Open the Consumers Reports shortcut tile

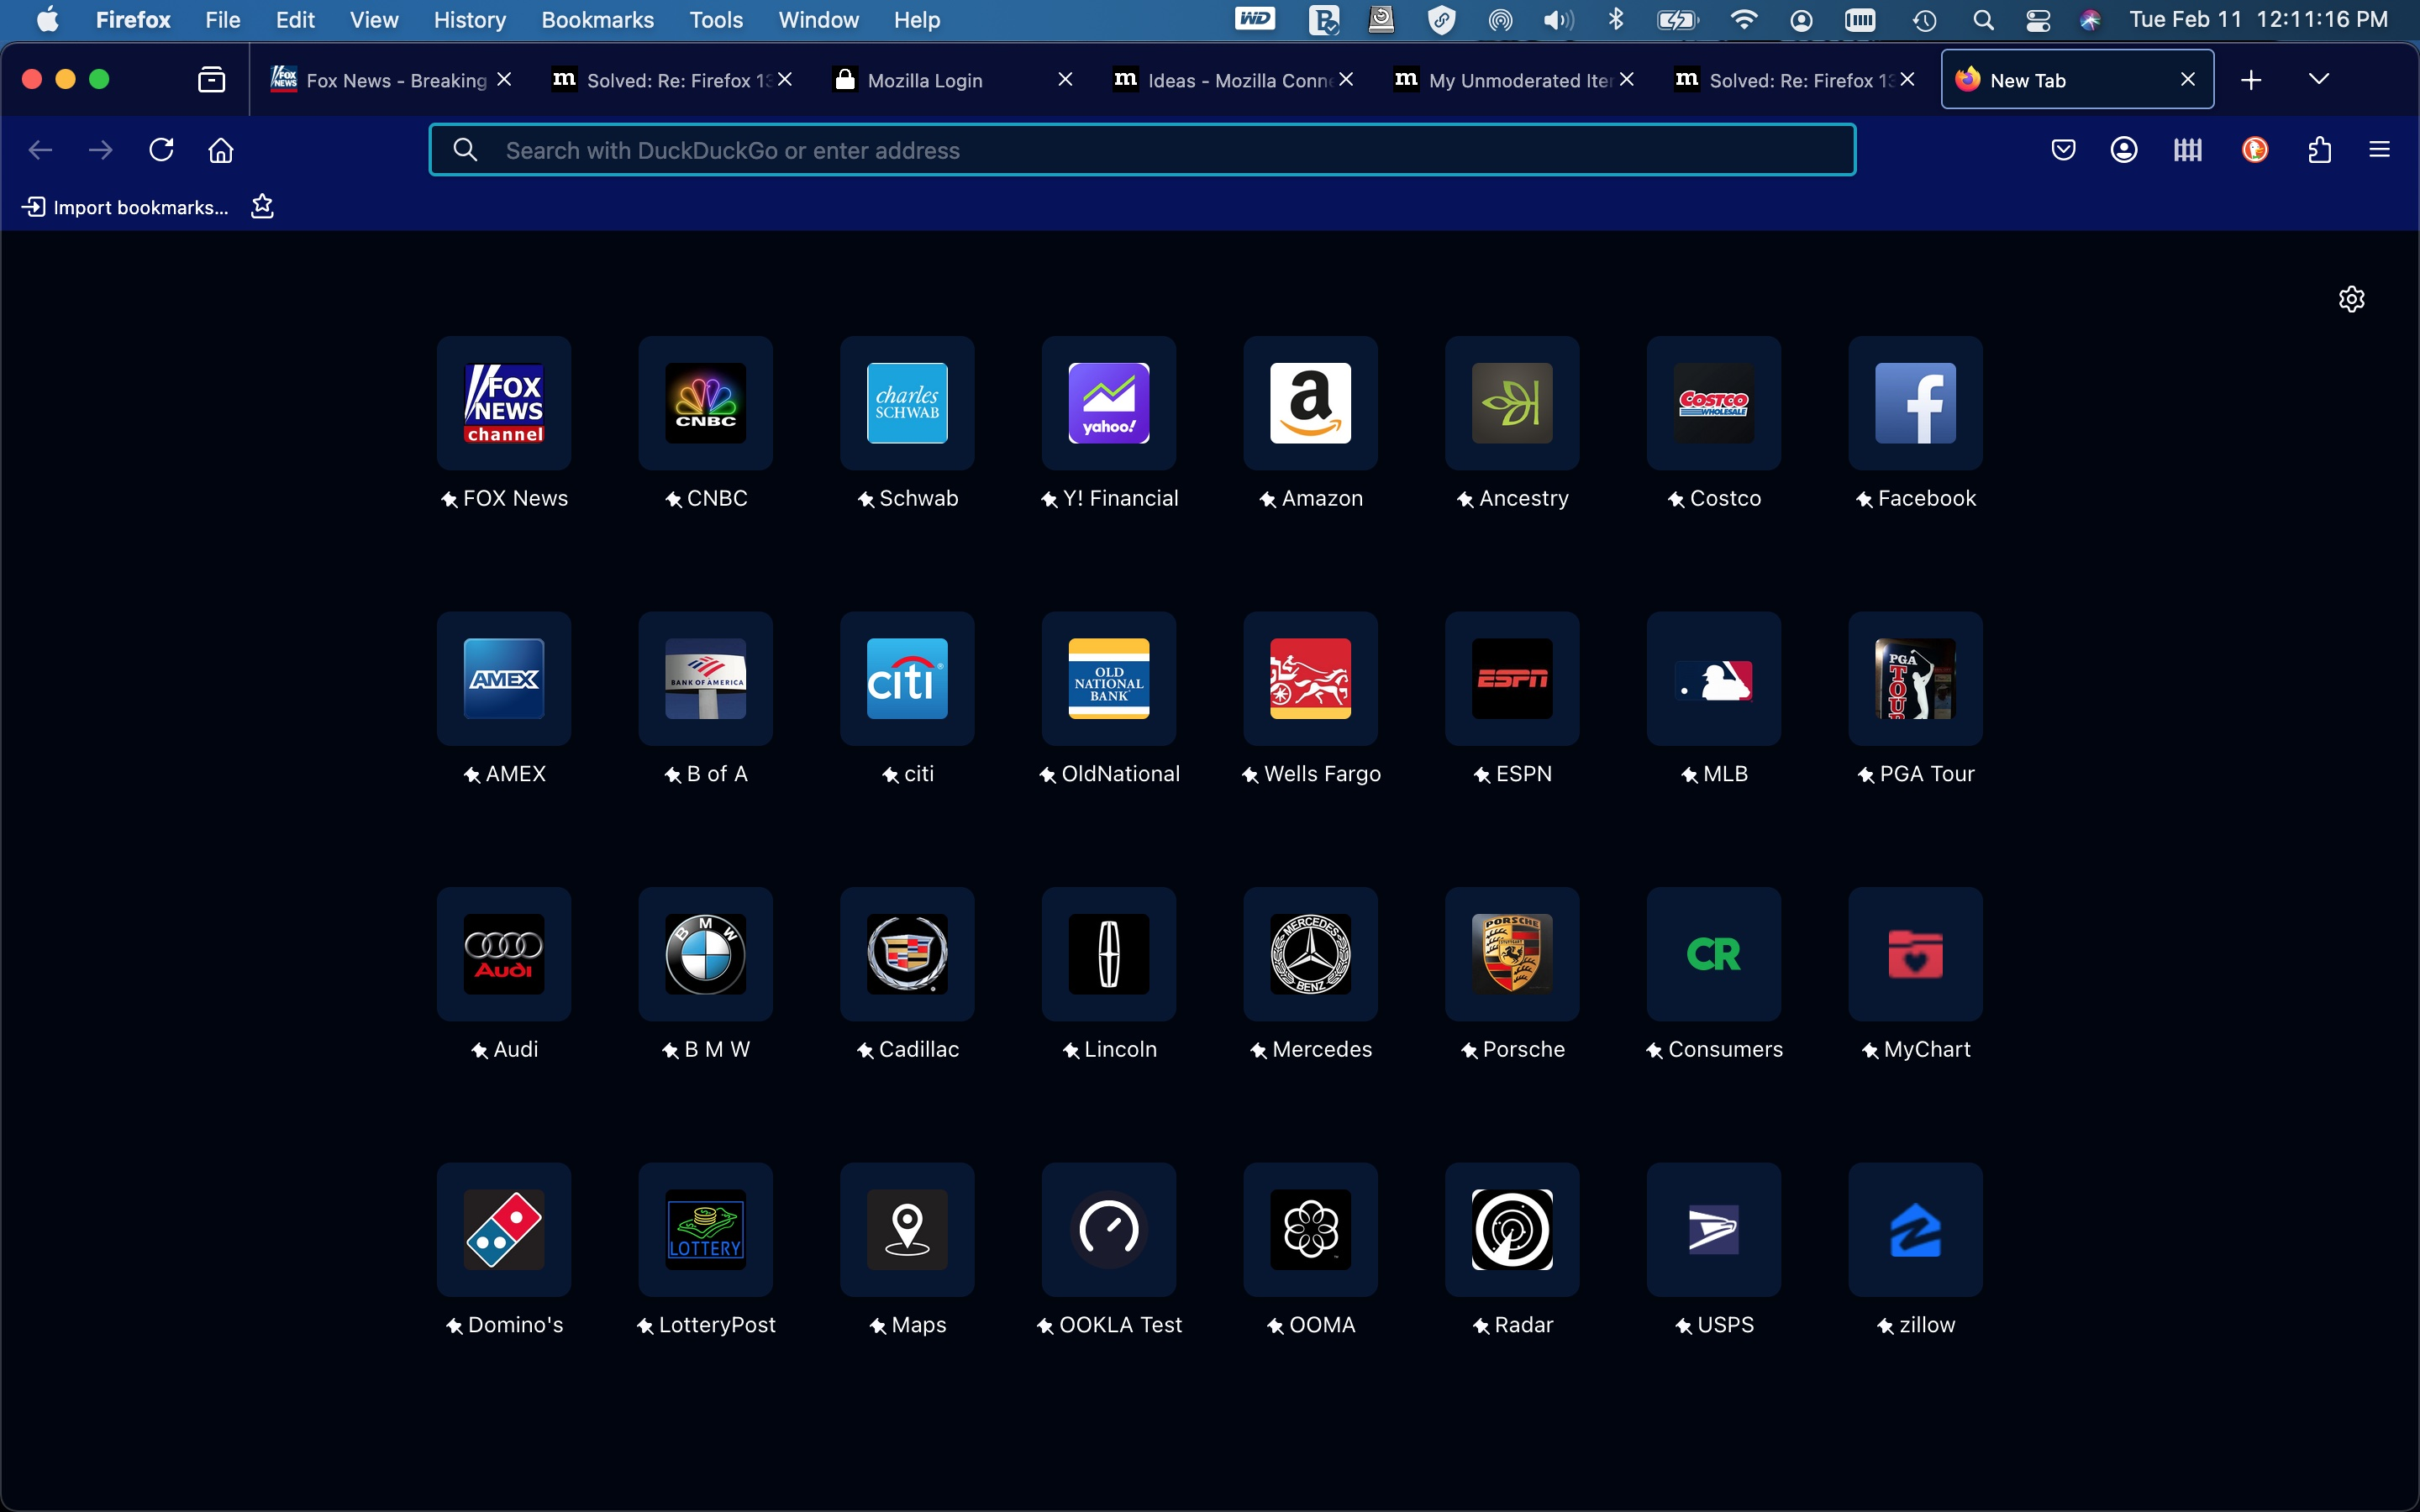coord(1714,954)
